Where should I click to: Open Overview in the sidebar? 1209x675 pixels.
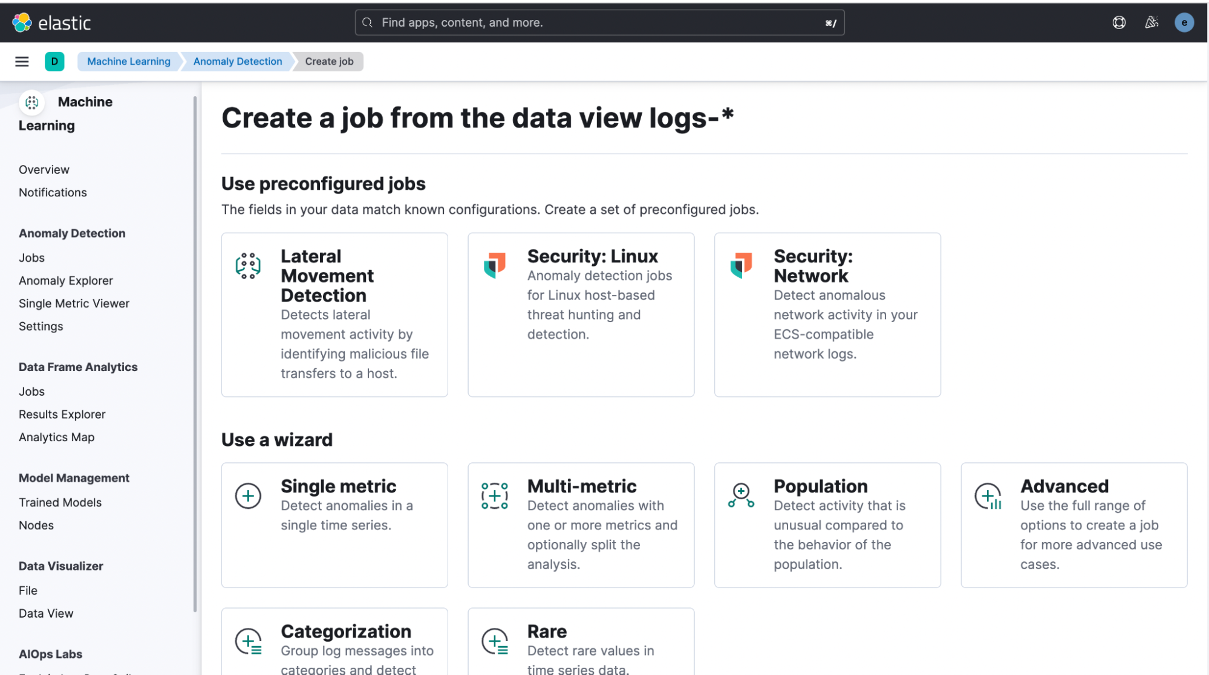coord(44,170)
